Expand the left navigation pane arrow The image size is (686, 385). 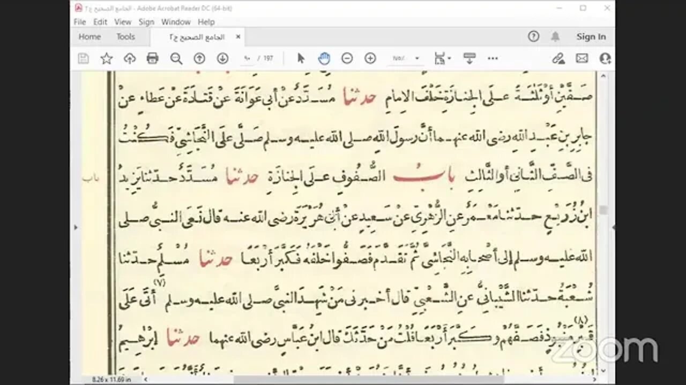coord(76,227)
